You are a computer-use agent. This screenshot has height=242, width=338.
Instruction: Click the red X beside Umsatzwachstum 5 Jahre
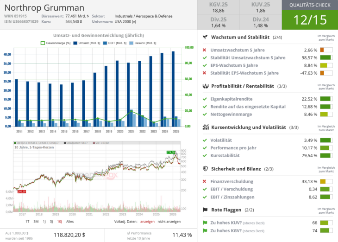[x=205, y=50]
